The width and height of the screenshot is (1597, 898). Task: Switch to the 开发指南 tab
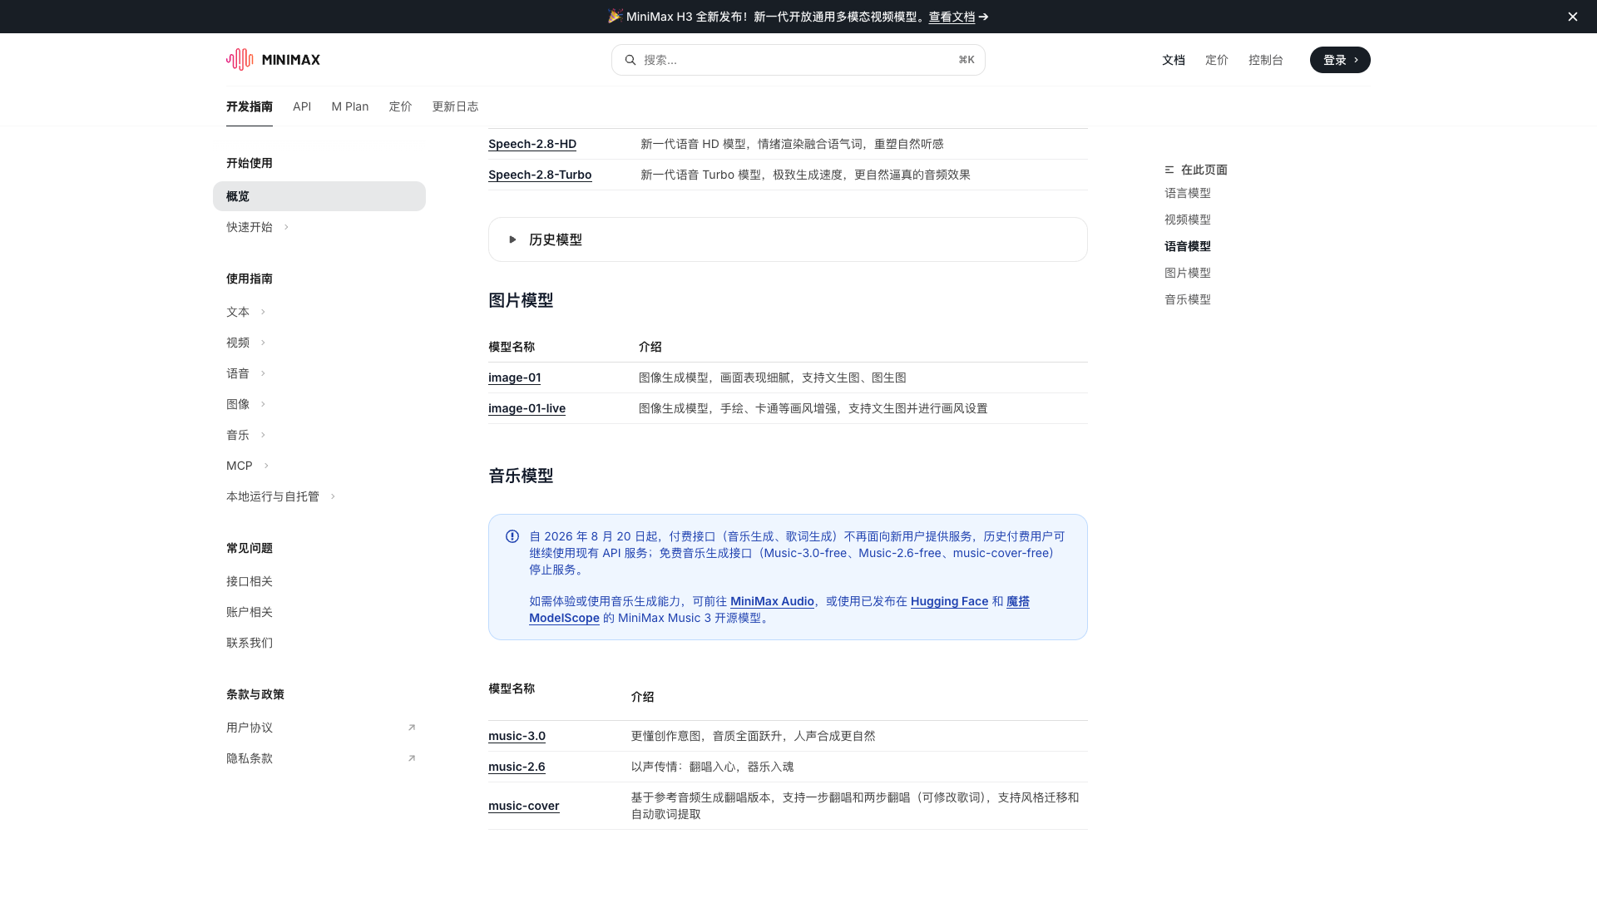(250, 106)
